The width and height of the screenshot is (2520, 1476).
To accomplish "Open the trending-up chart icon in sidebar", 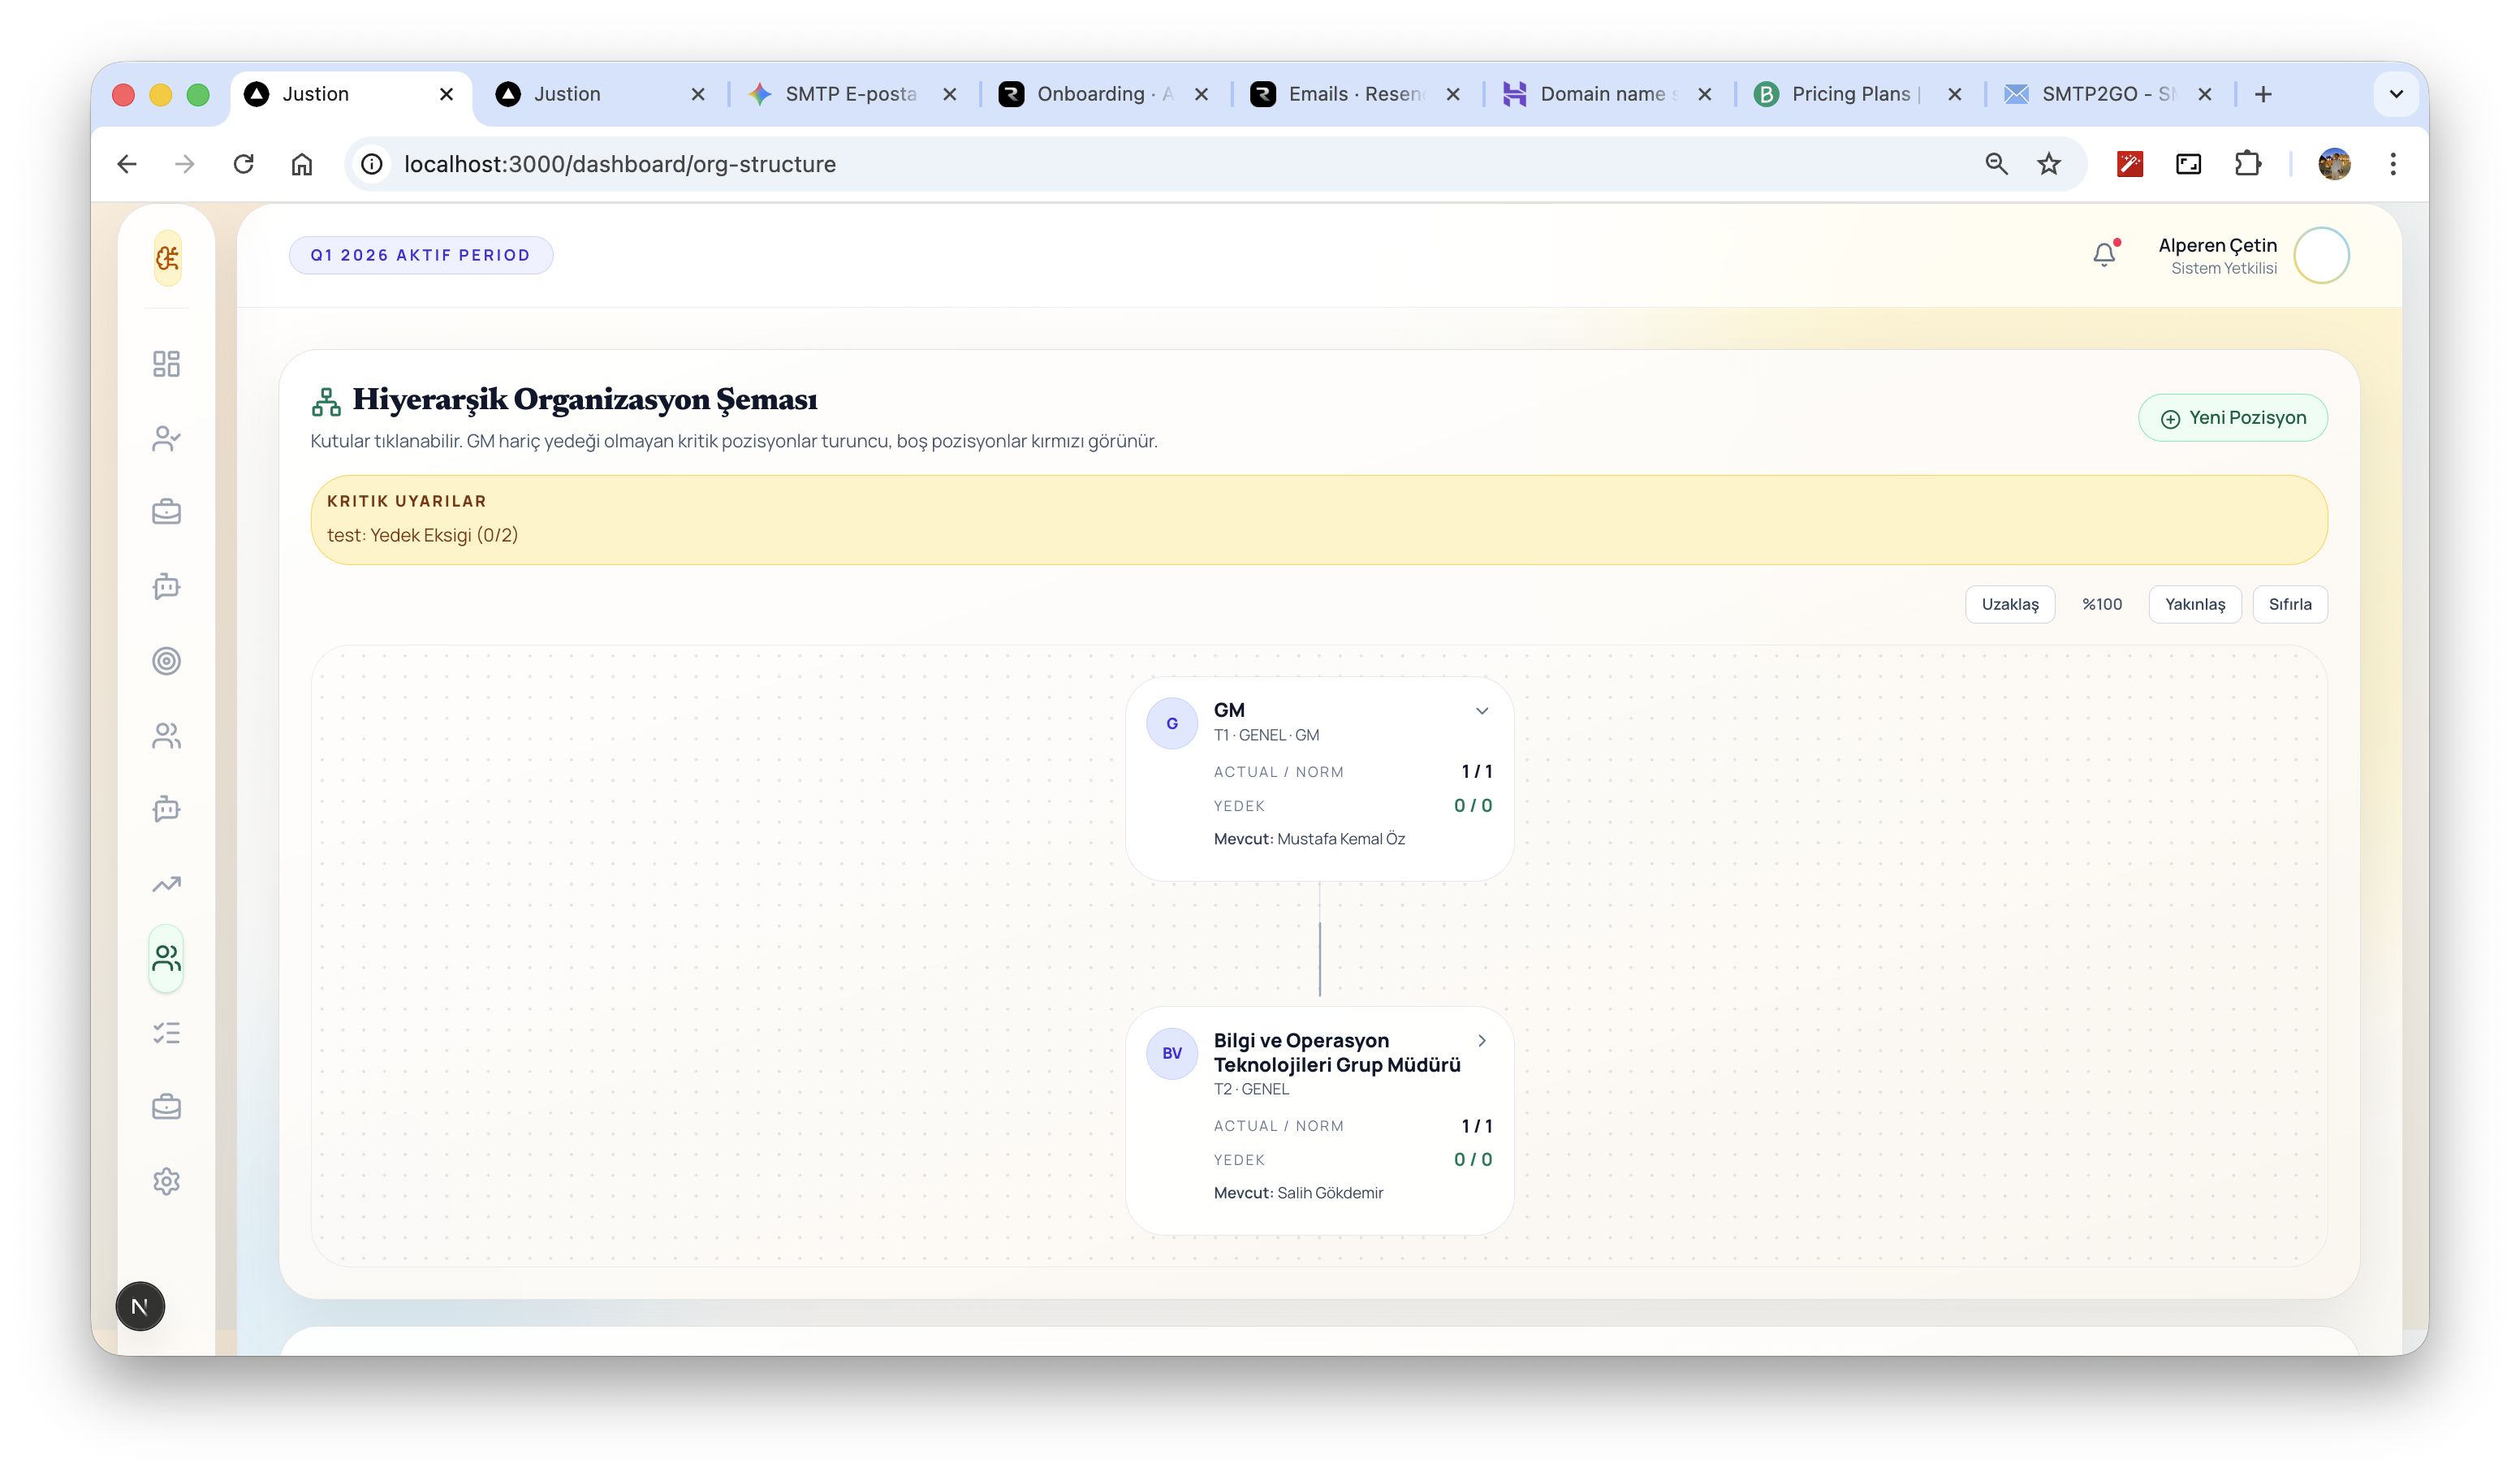I will click(x=166, y=884).
